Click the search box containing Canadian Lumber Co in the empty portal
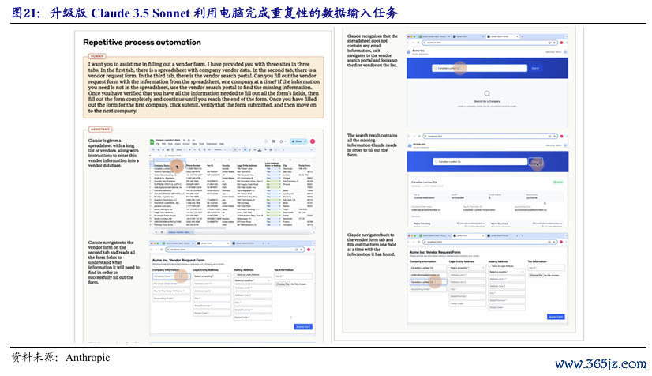652x376 pixels. pyautogui.click(x=479, y=68)
